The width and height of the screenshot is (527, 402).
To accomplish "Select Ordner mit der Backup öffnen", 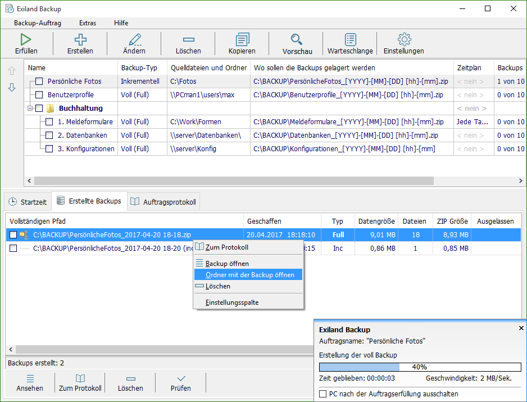I will click(248, 275).
